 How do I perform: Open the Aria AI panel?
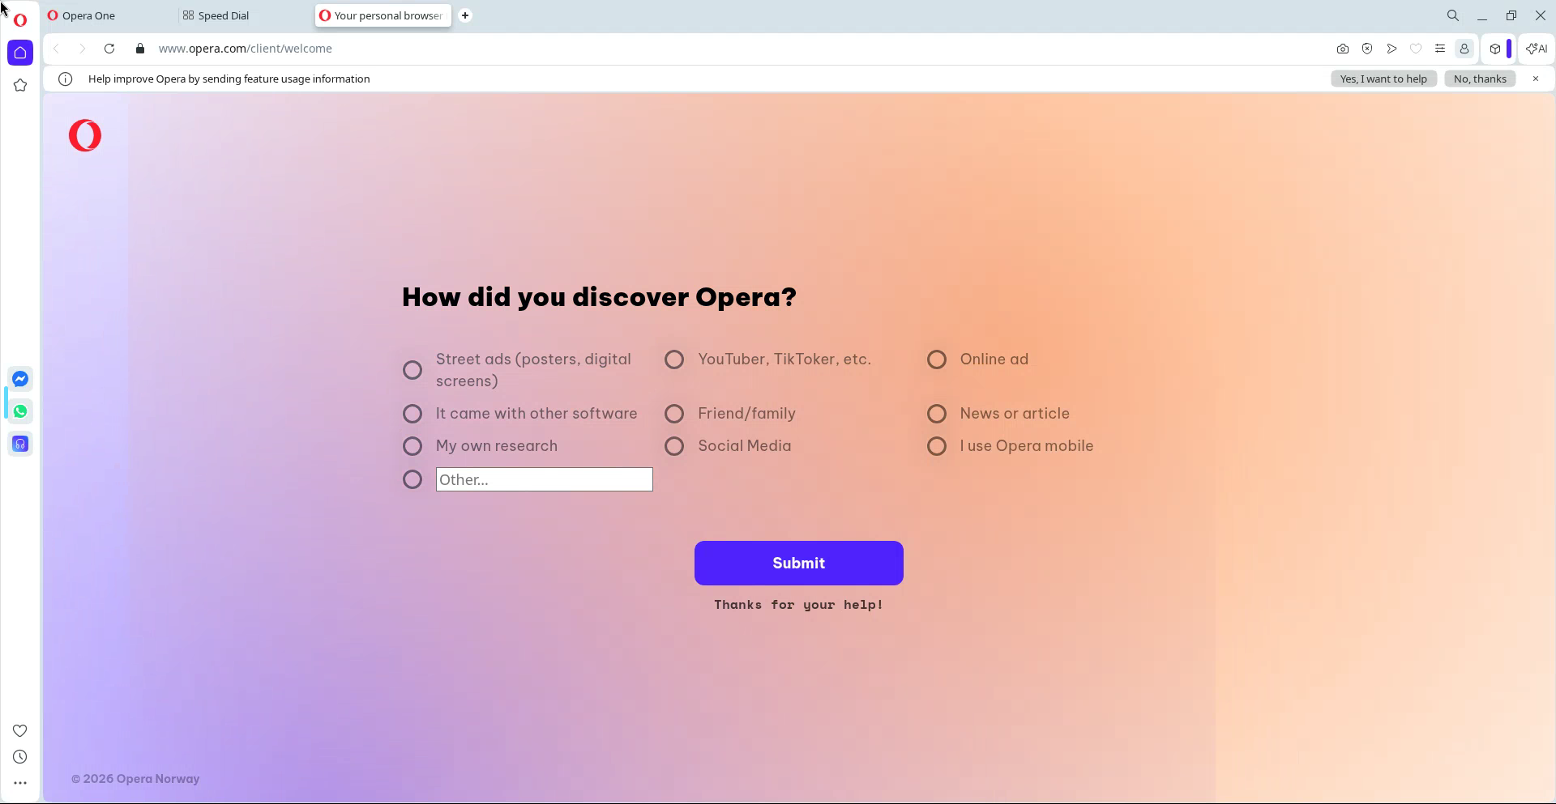(1537, 49)
